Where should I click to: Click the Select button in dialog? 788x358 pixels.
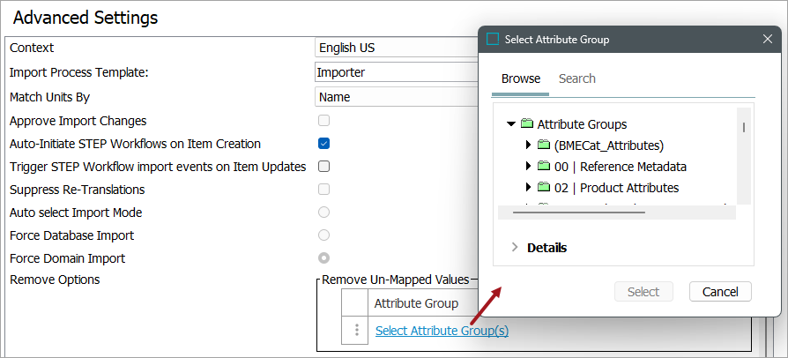643,292
